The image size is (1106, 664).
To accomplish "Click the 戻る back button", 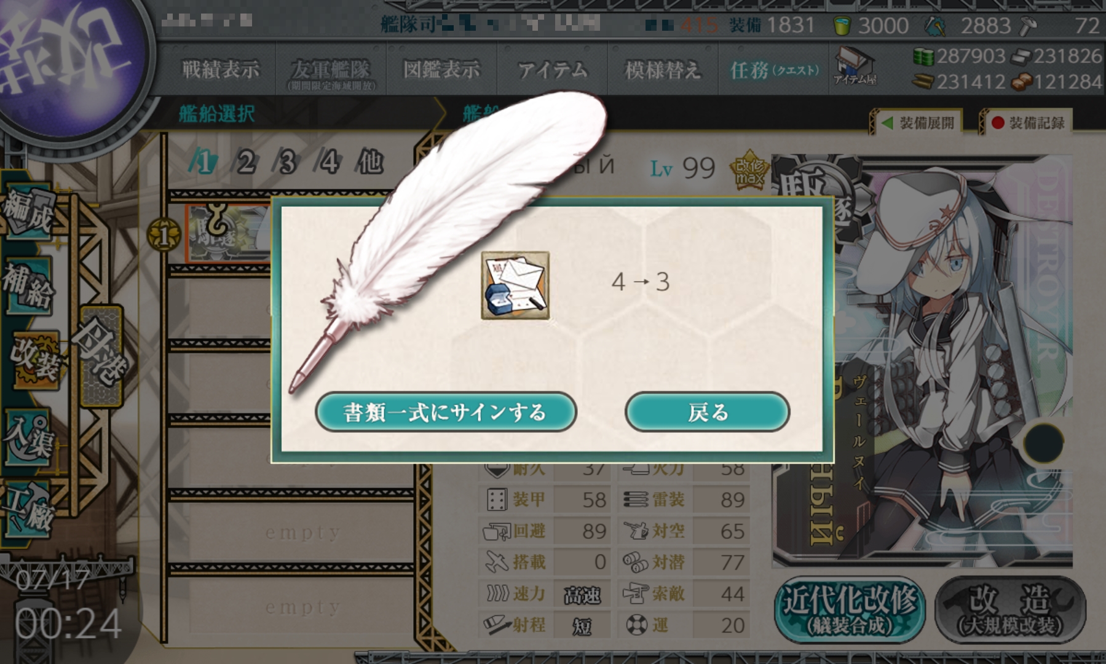I will click(708, 412).
